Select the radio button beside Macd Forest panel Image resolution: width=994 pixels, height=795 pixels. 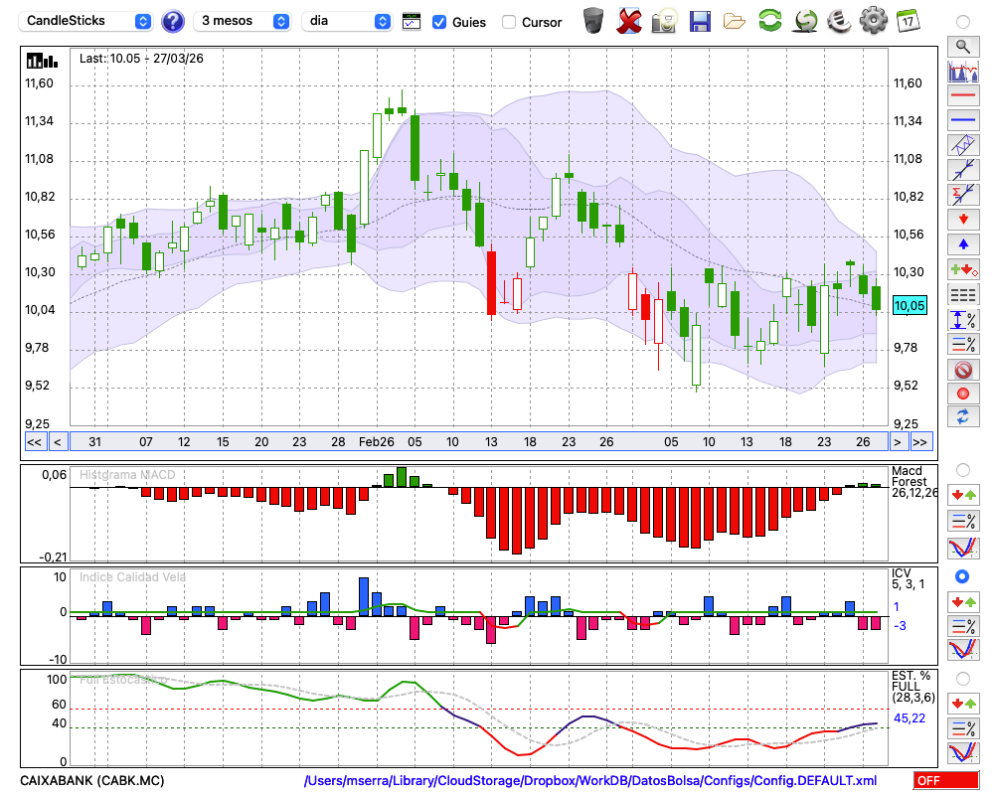(962, 469)
